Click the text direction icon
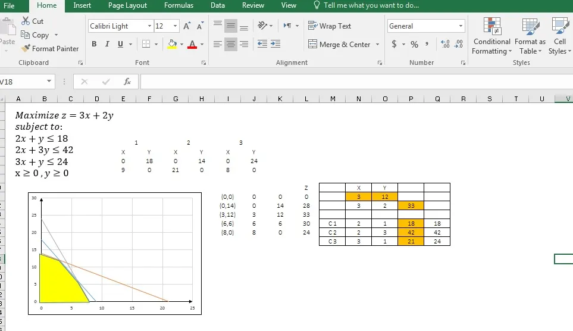The height and width of the screenshot is (331, 573). [287, 26]
